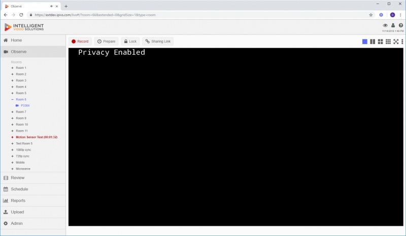The height and width of the screenshot is (236, 406).
Task: Click the browser extension shield icon
Action: (x=381, y=15)
